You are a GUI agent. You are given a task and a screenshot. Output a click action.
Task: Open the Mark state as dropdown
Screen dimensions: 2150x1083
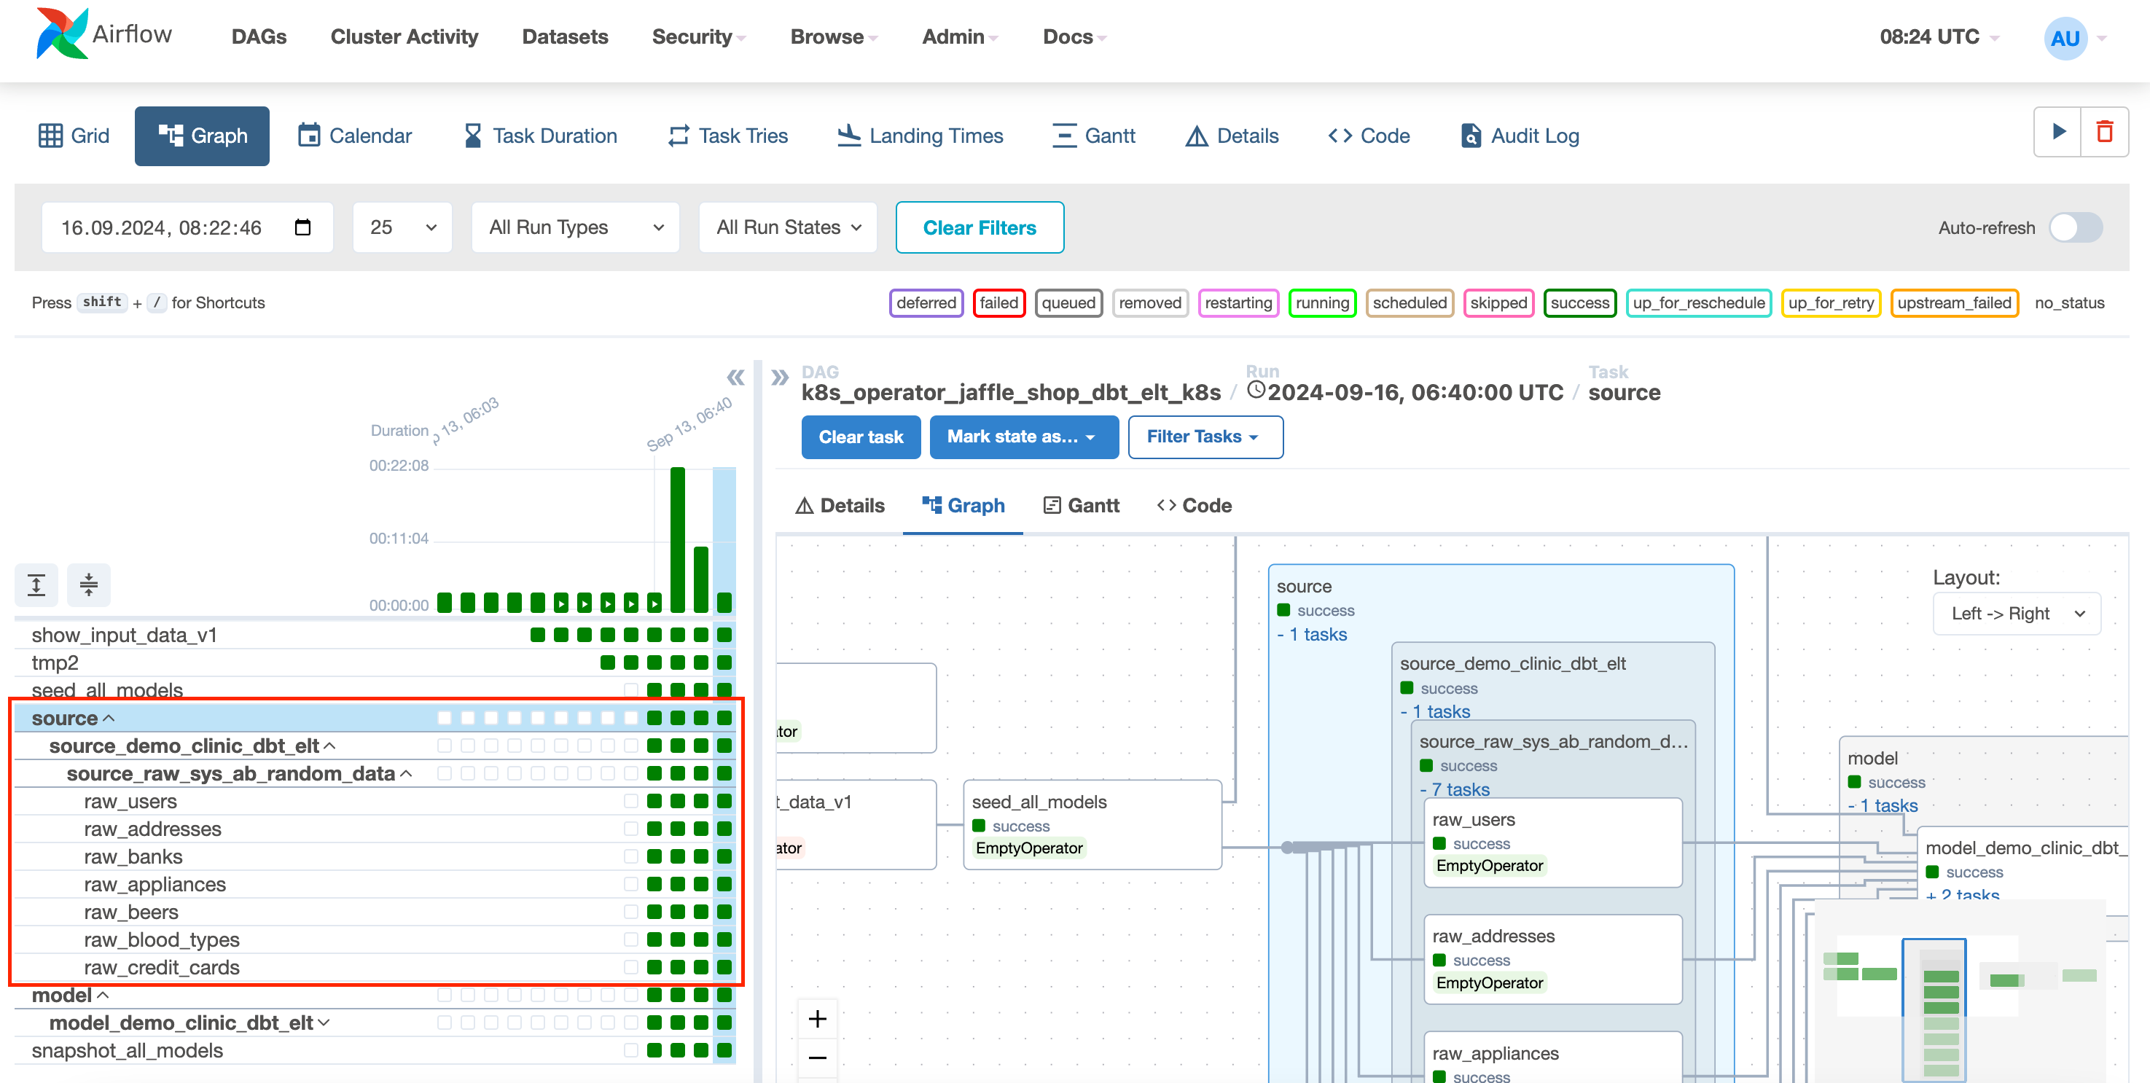[1024, 437]
